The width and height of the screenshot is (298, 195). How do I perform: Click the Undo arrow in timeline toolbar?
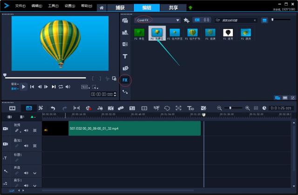tap(53, 108)
